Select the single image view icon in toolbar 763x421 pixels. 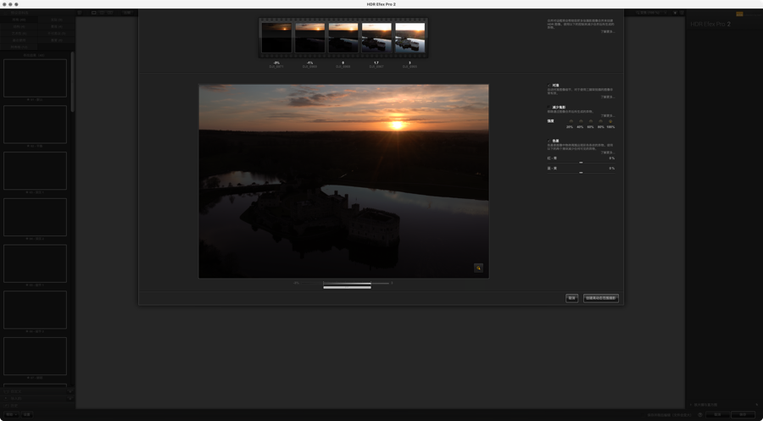click(94, 13)
